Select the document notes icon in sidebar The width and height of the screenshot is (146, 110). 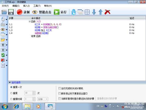coord(3,65)
